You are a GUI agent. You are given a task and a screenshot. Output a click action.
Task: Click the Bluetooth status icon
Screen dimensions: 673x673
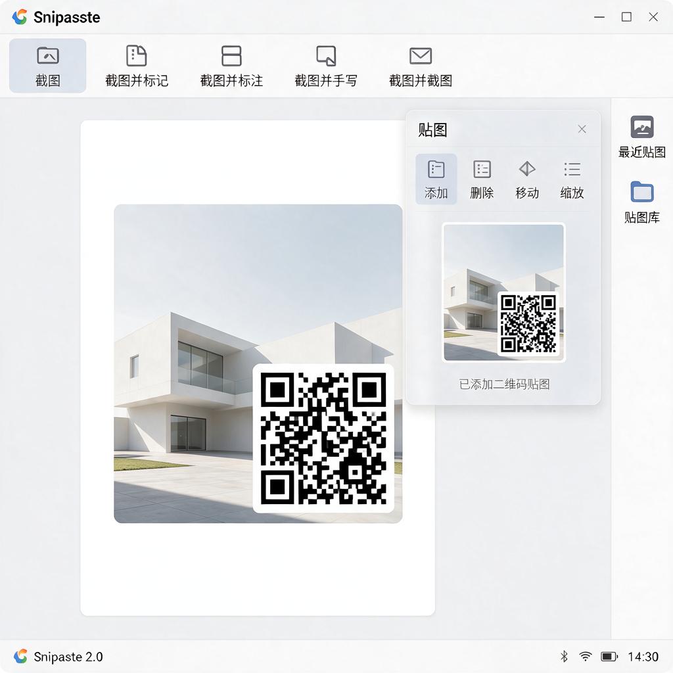(564, 657)
